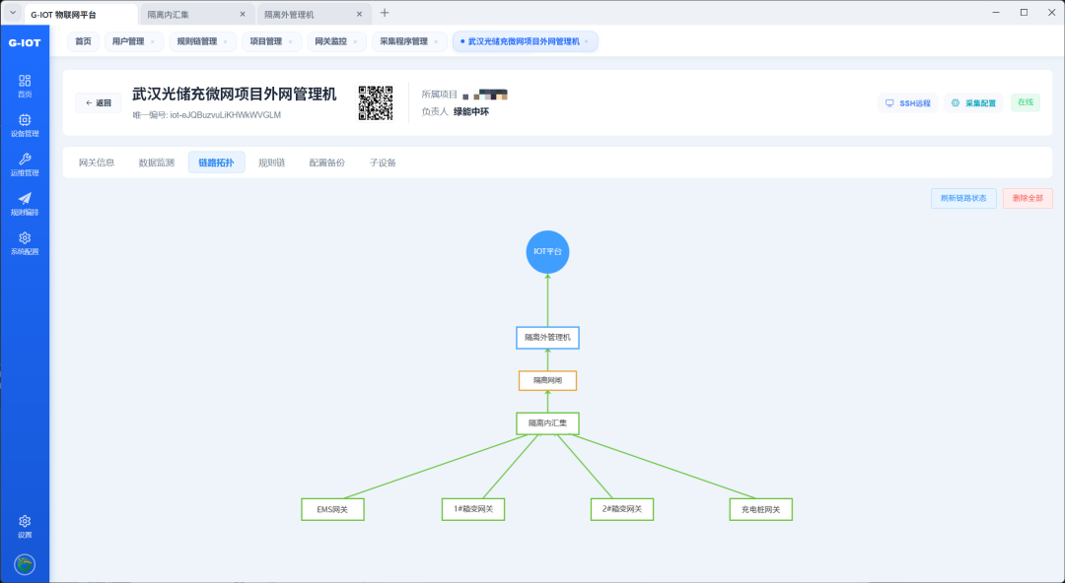Click the 武汉光储充微网项目外网管理机 title
Screen dimensions: 1065x583
tap(235, 94)
